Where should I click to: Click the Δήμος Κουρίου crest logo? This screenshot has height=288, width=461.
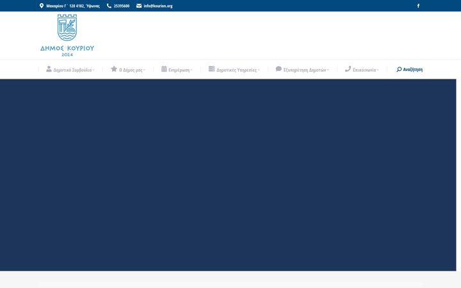coord(67,28)
